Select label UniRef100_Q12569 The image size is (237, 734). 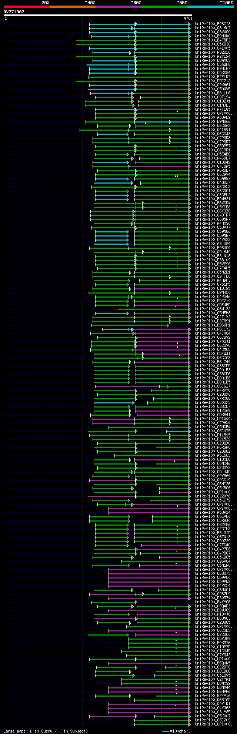tap(213, 410)
